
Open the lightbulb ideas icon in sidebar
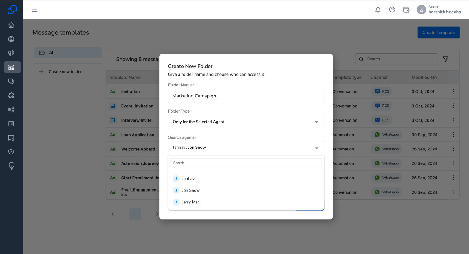tap(11, 166)
